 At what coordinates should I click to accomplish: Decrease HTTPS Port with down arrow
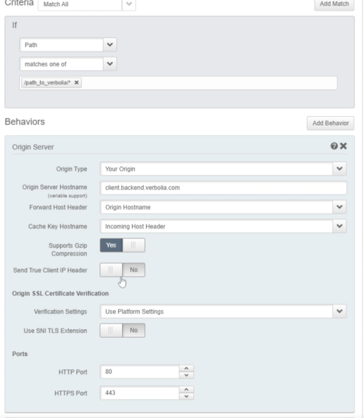tap(186, 396)
